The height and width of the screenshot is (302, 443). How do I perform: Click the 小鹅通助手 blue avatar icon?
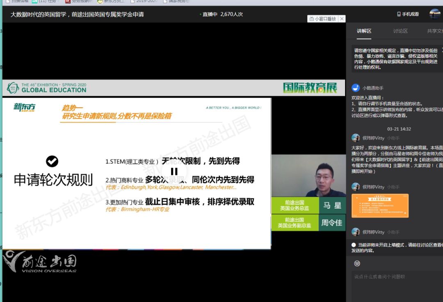pos(356,88)
